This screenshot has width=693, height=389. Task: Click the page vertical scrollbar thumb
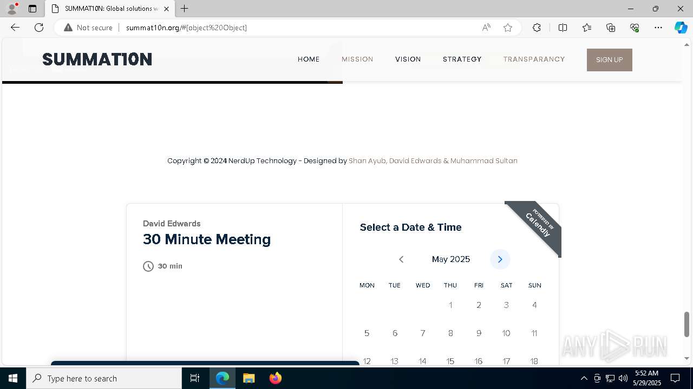point(687,324)
